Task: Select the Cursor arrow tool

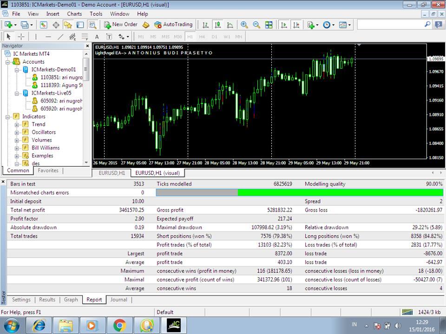Action: pyautogui.click(x=8, y=37)
